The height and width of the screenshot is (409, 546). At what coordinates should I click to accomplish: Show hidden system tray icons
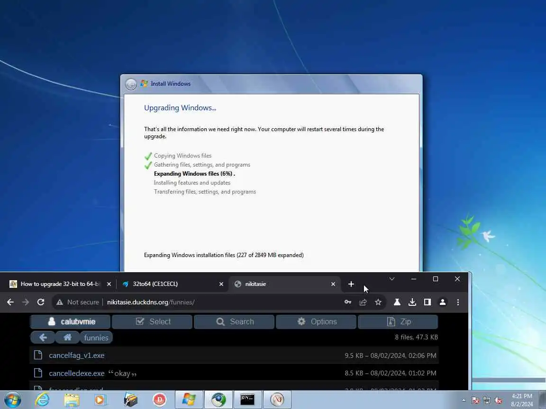[464, 400]
